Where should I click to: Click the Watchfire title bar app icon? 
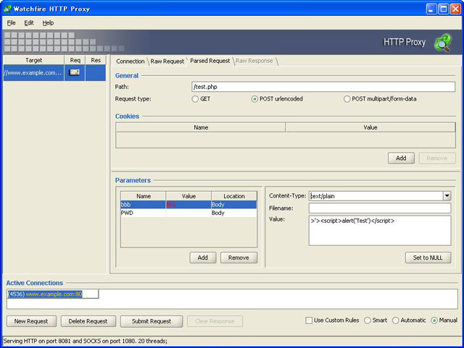(x=8, y=8)
